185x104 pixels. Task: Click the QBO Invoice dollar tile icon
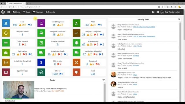point(41,62)
